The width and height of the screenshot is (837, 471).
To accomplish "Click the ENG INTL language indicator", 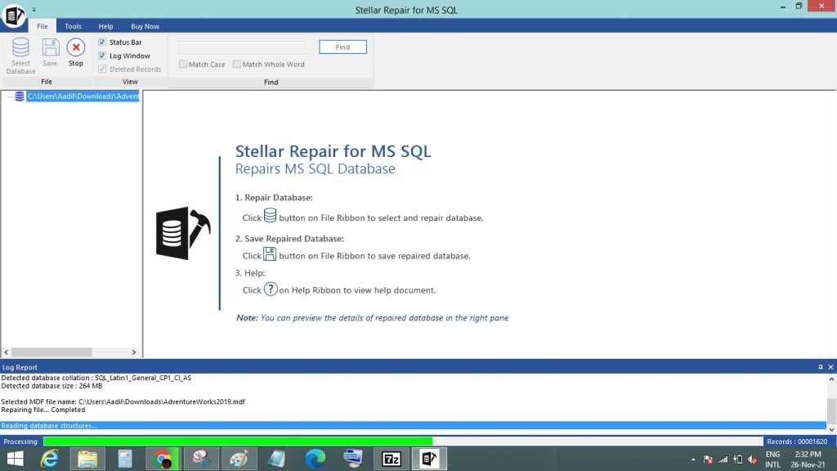I will 772,460.
